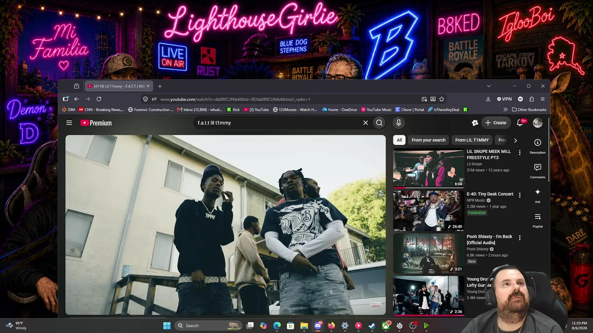Image resolution: width=593 pixels, height=333 pixels.
Task: Open File Explorer from the taskbar
Action: point(304,326)
